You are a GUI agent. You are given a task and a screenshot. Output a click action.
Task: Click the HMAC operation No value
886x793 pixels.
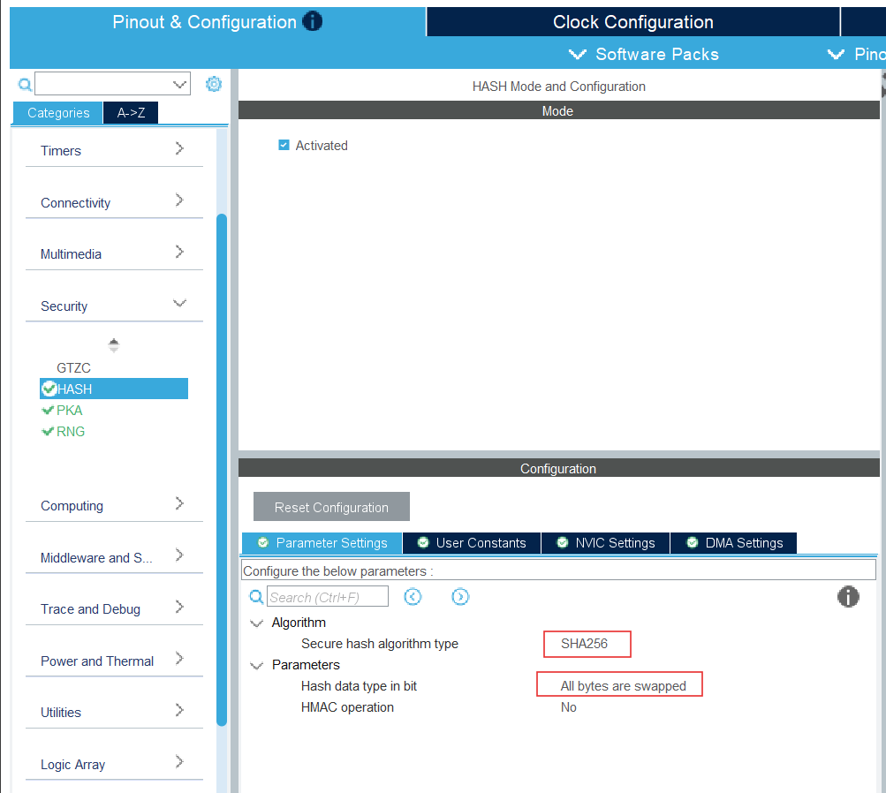pyautogui.click(x=569, y=707)
